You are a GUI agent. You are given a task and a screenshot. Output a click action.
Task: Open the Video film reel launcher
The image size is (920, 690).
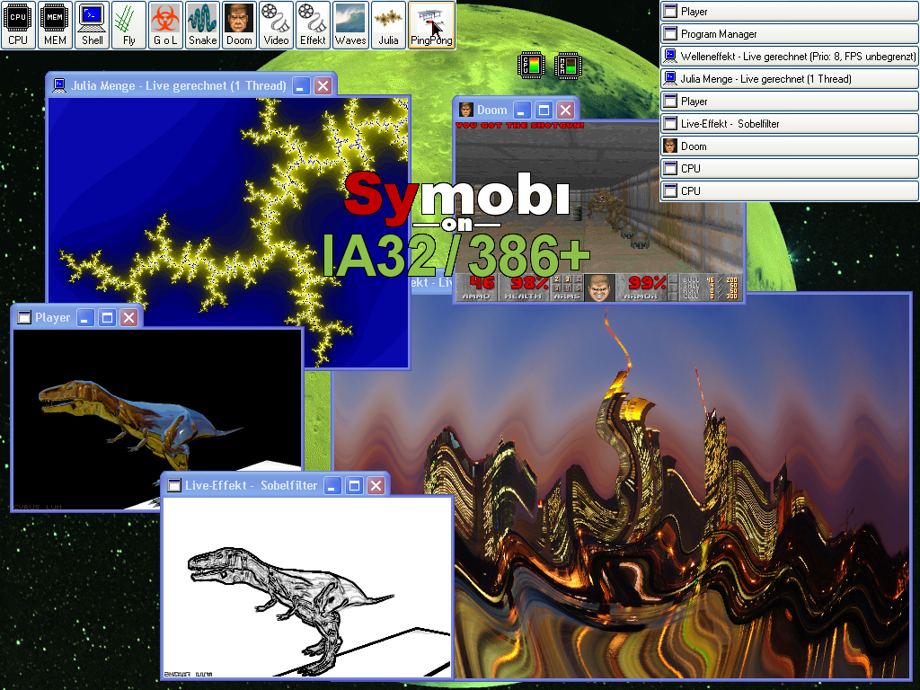[x=276, y=24]
